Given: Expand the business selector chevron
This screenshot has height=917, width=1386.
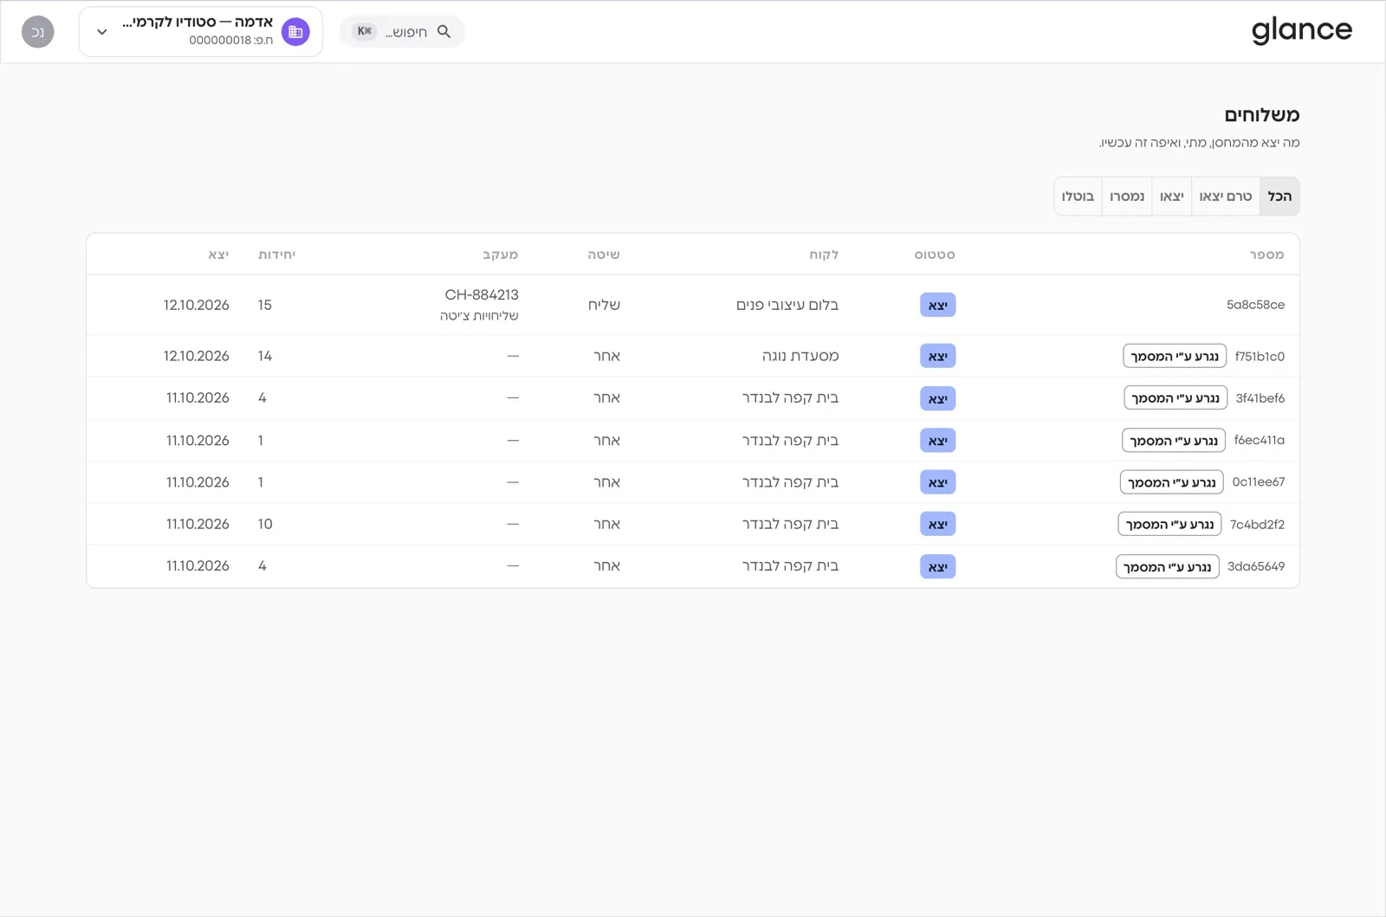Looking at the screenshot, I should coord(102,32).
